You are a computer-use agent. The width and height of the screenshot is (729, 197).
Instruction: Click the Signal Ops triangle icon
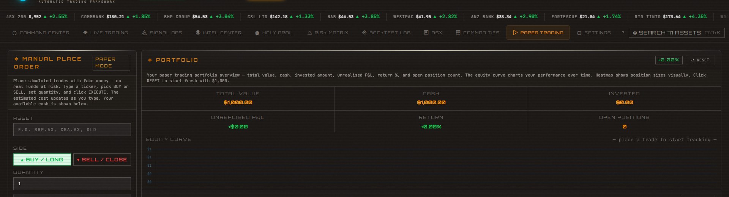click(144, 33)
